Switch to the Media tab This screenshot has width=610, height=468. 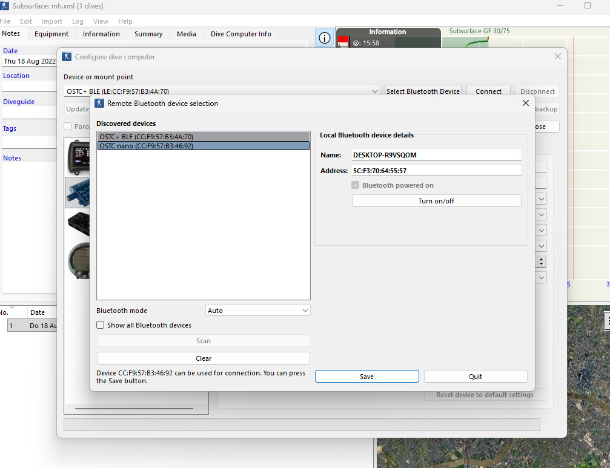point(187,34)
